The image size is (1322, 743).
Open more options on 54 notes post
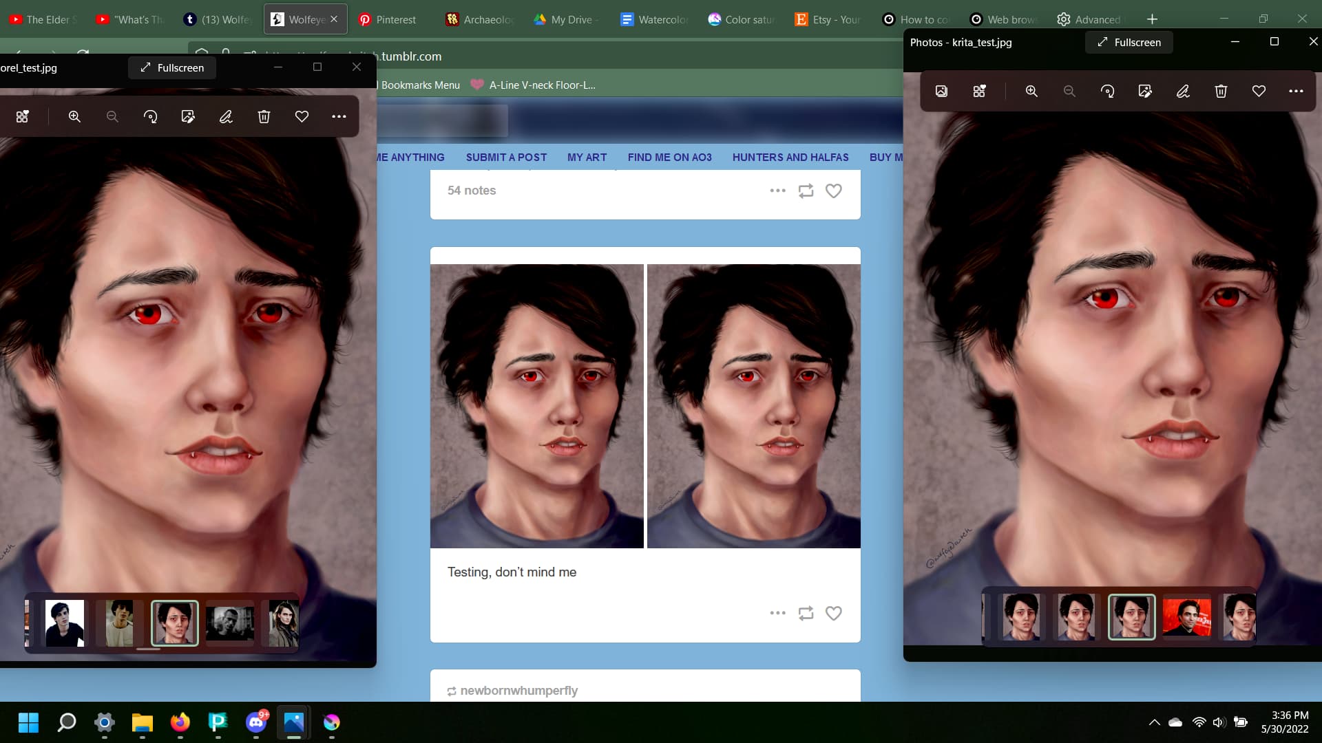point(777,191)
